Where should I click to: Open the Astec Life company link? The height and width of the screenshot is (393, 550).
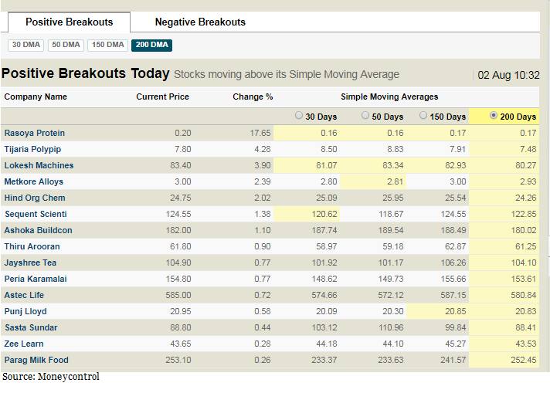point(24,295)
